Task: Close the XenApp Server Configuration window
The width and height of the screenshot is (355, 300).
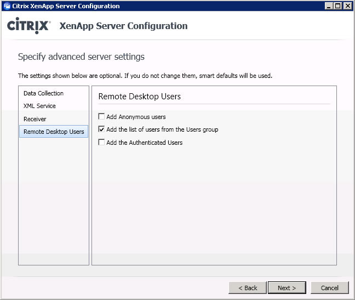Action: (x=347, y=5)
